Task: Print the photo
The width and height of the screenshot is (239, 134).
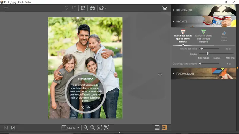Action: pos(93,8)
